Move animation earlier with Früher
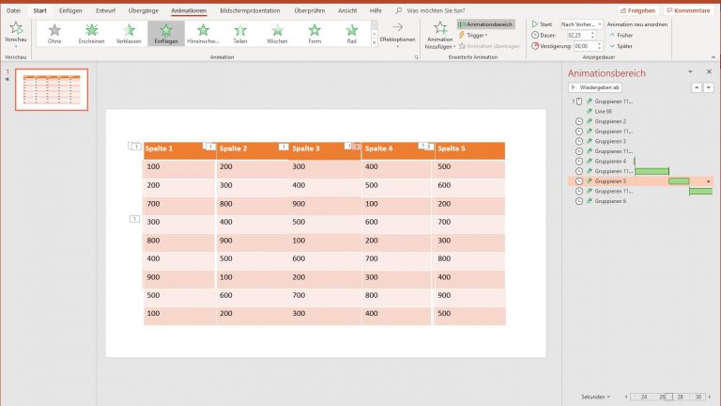This screenshot has width=721, height=406. 621,35
